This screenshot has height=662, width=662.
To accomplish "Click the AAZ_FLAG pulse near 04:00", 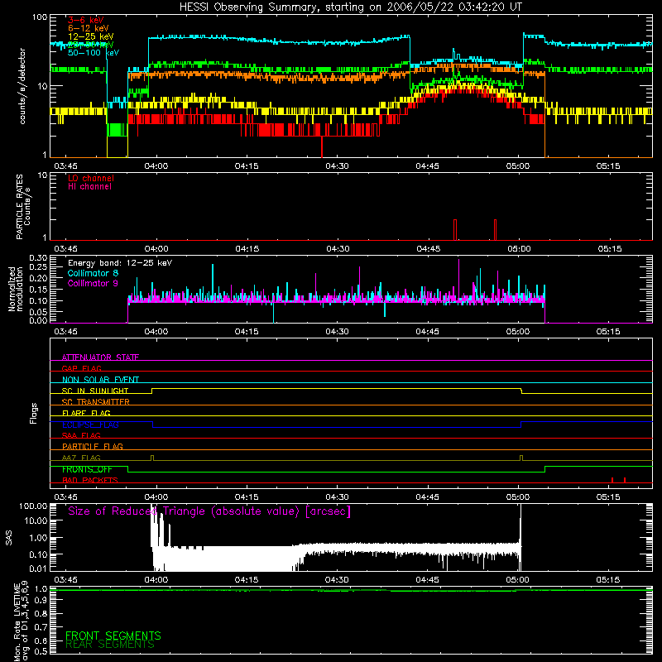I will tap(152, 458).
